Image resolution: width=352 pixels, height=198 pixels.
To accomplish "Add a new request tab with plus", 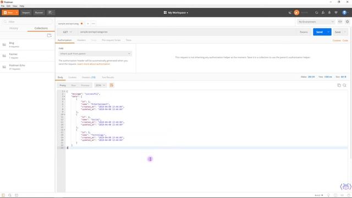I will click(x=88, y=24).
